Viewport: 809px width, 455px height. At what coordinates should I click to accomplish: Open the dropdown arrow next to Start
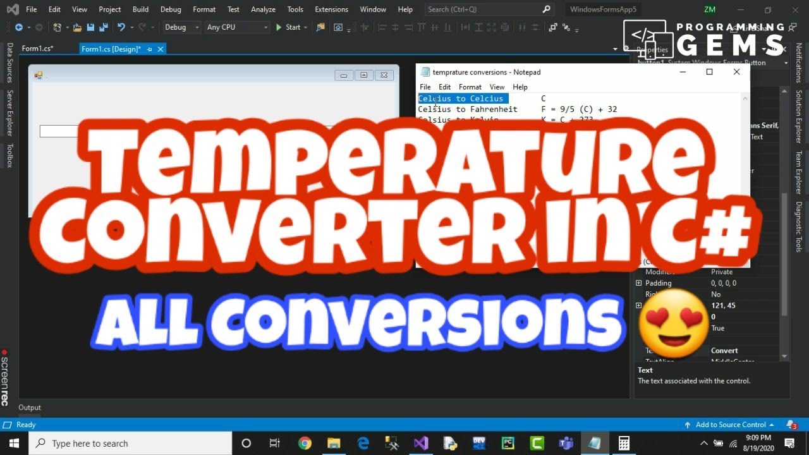[x=305, y=27]
